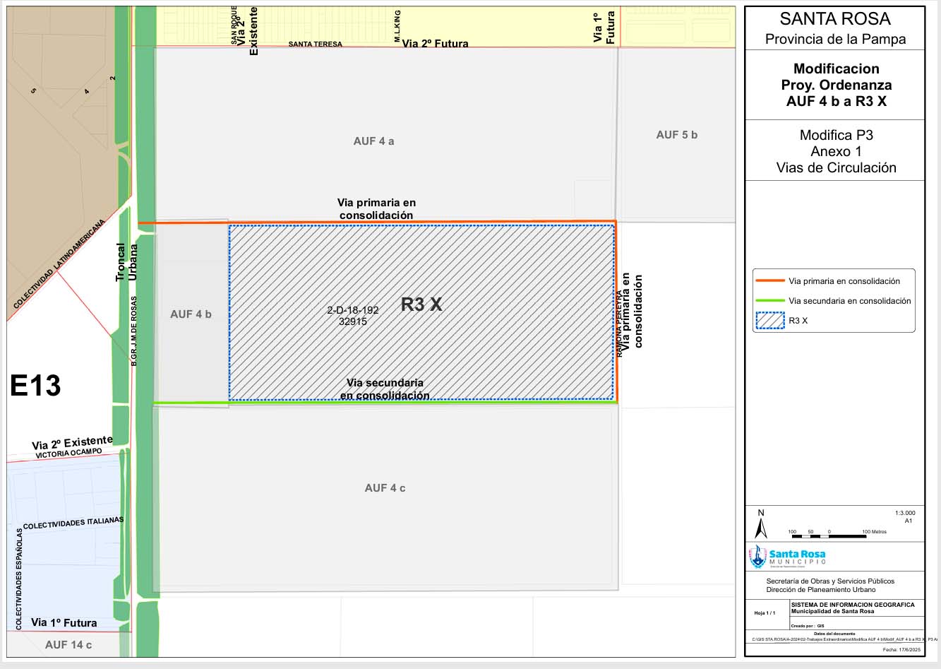The image size is (941, 669).
Task: Click the AUF 4 c zone label
Action: coord(385,488)
